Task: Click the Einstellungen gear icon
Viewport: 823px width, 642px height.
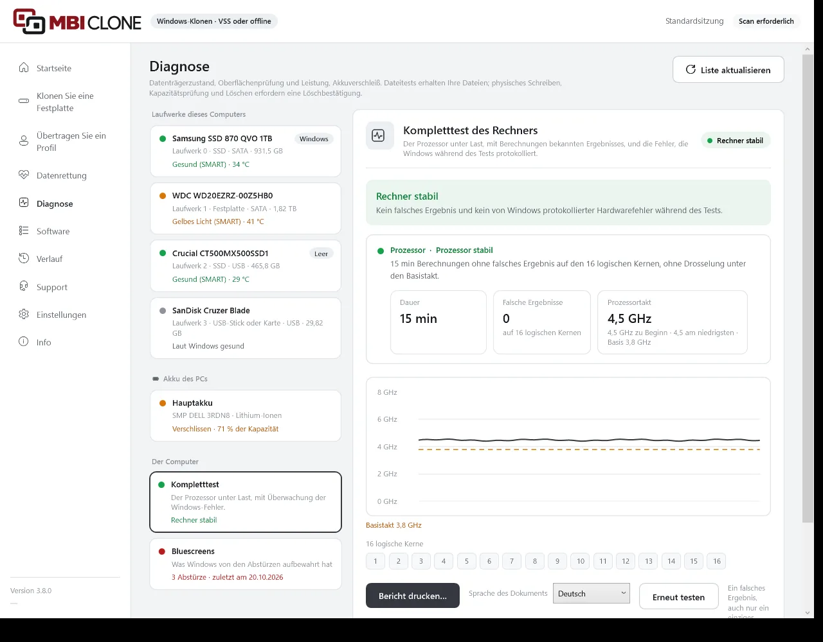Action: 24,315
